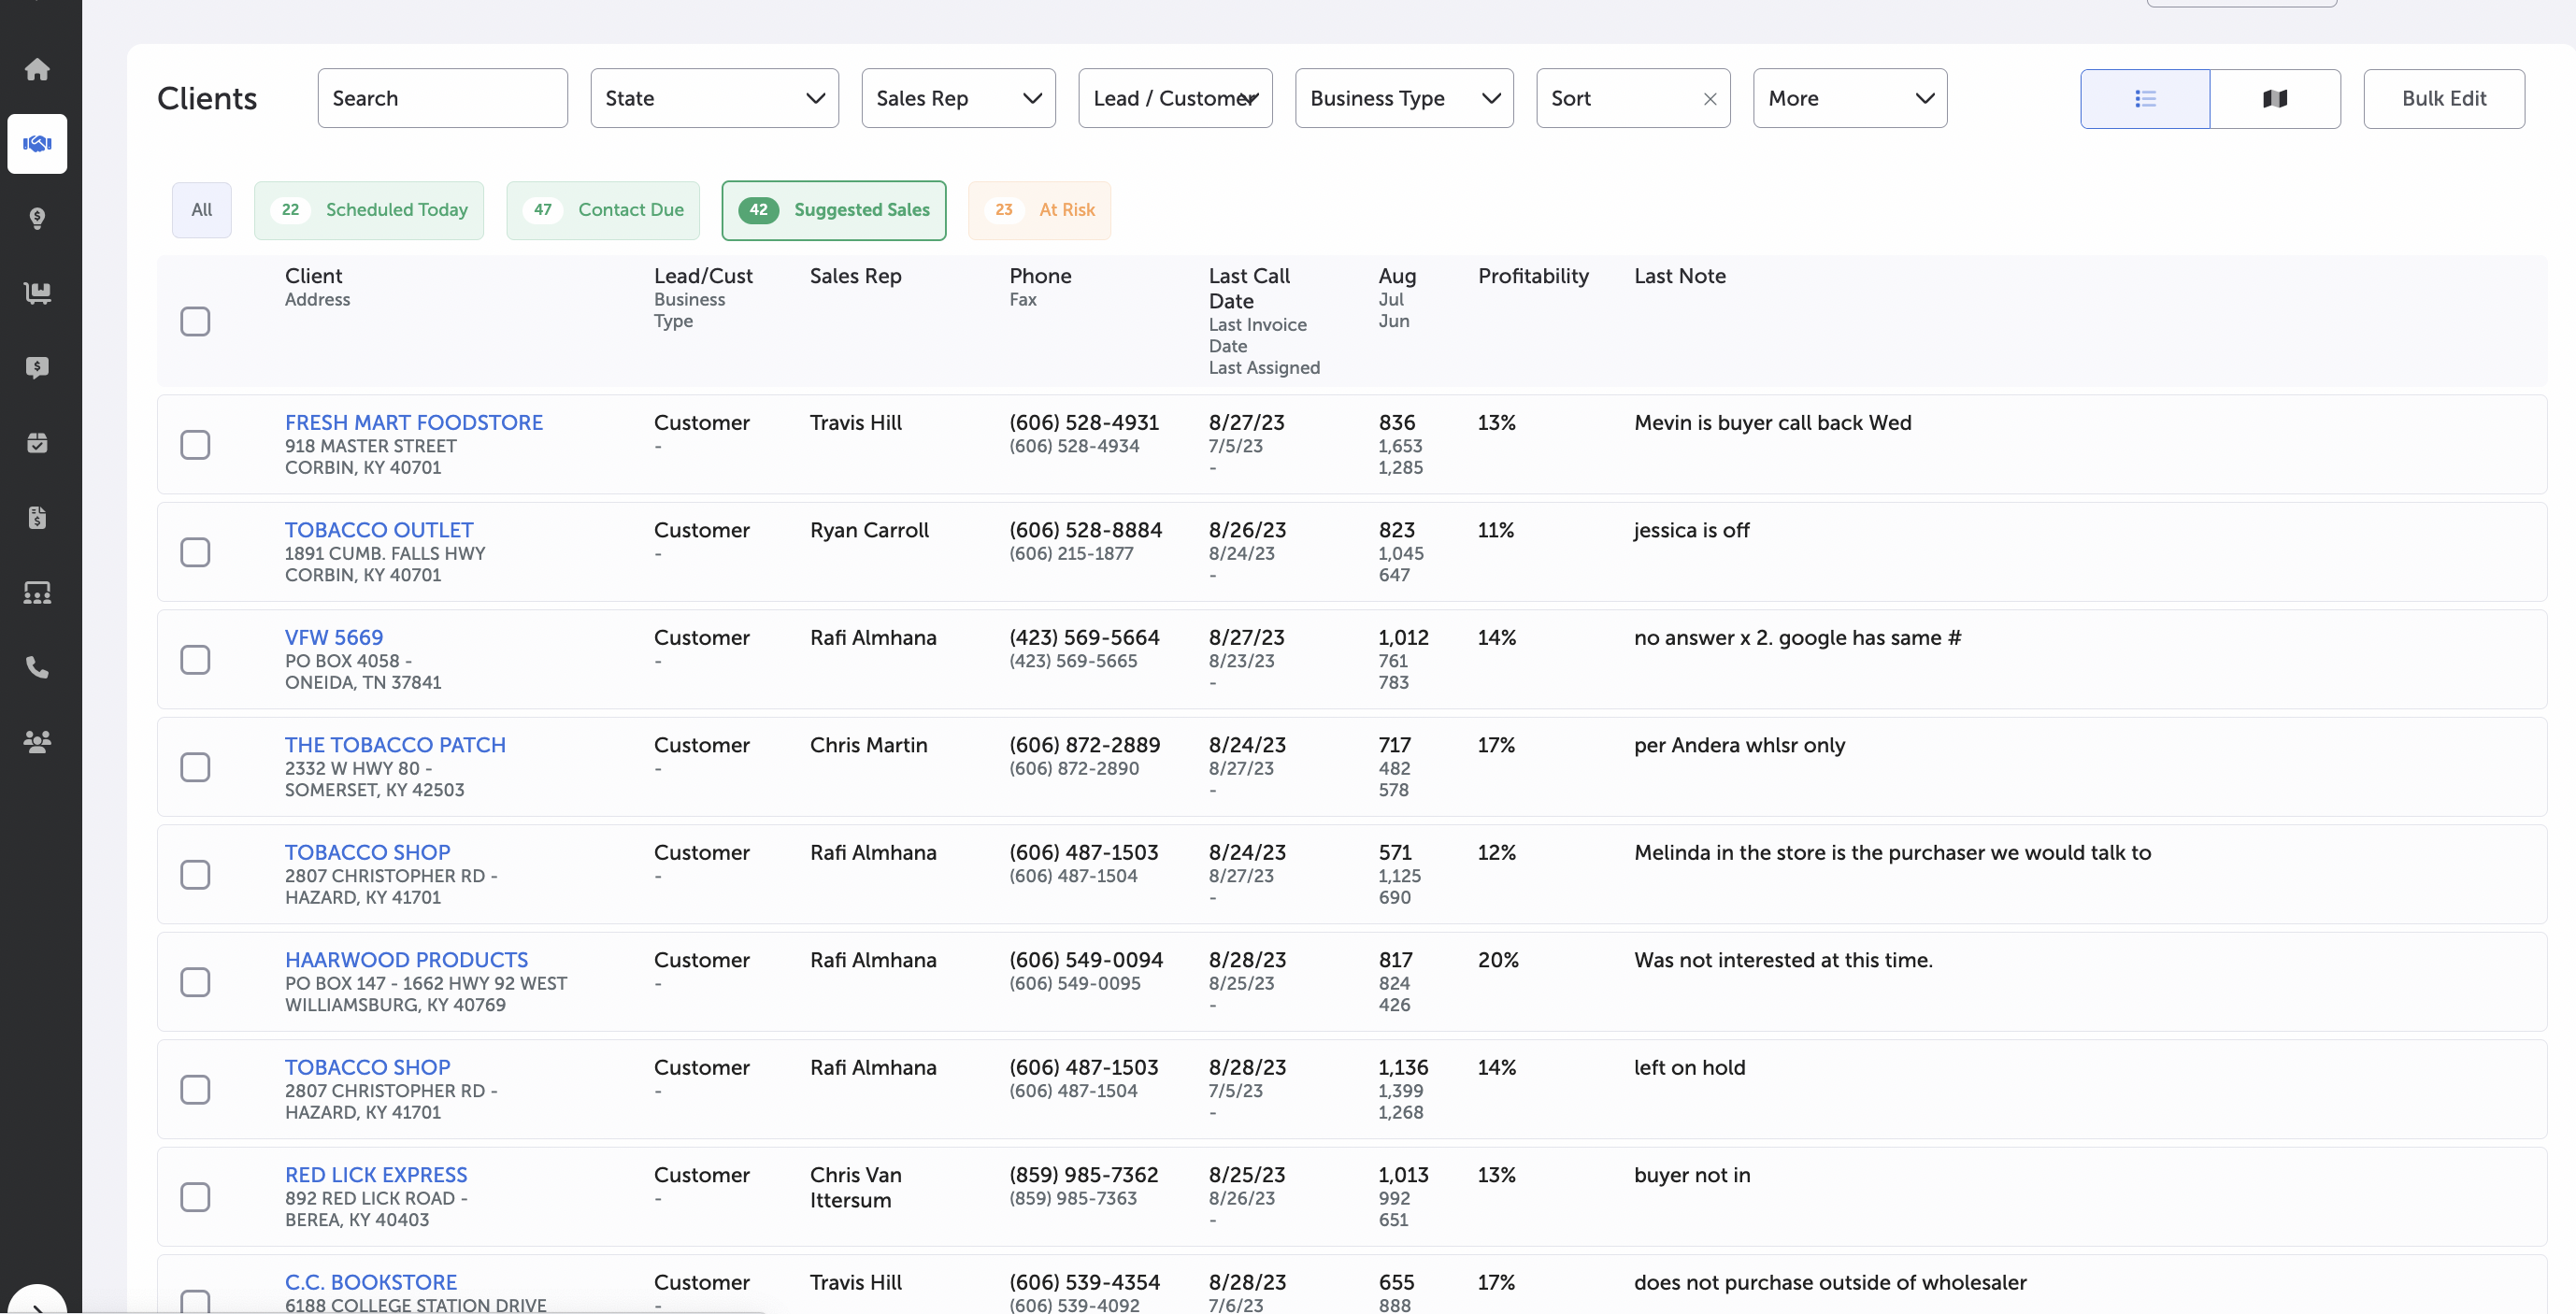Open the More filters dropdown
Viewport: 2576px width, 1314px height.
pos(1849,98)
